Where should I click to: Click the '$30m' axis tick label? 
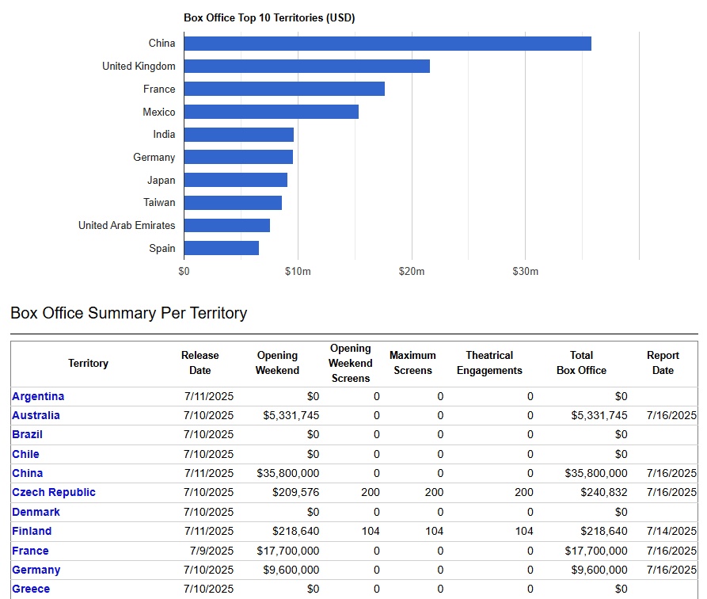tap(525, 271)
